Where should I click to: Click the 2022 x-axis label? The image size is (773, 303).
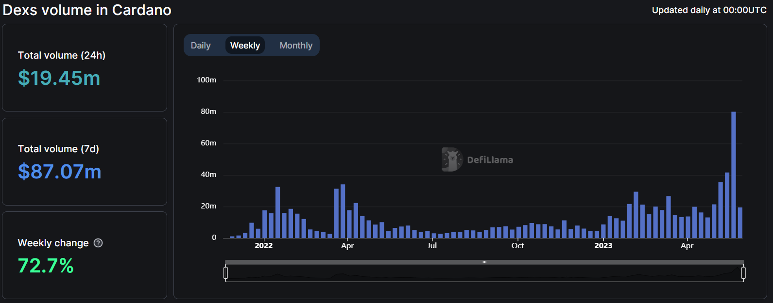(264, 245)
